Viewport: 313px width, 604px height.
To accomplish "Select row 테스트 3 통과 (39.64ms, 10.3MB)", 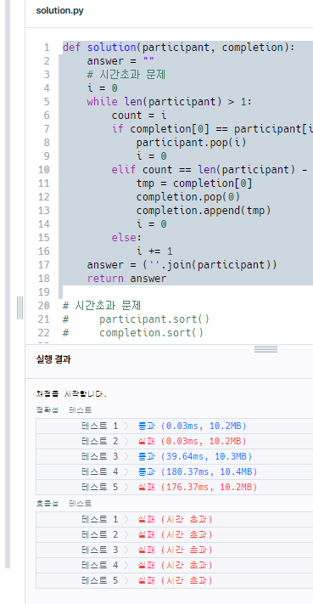I will tap(174, 456).
